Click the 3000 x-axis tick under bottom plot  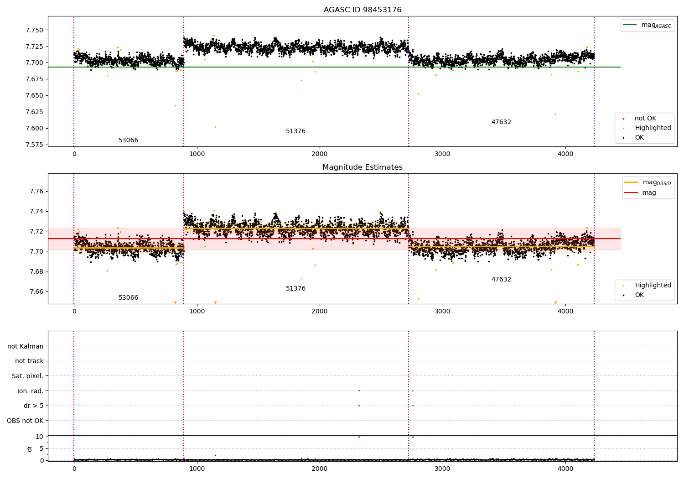(443, 468)
